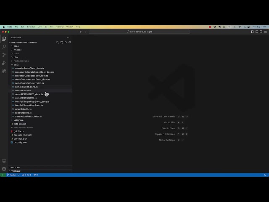Viewport: 269px width, 202px height.
Task: Open the Help menu
Action: click(78, 27)
